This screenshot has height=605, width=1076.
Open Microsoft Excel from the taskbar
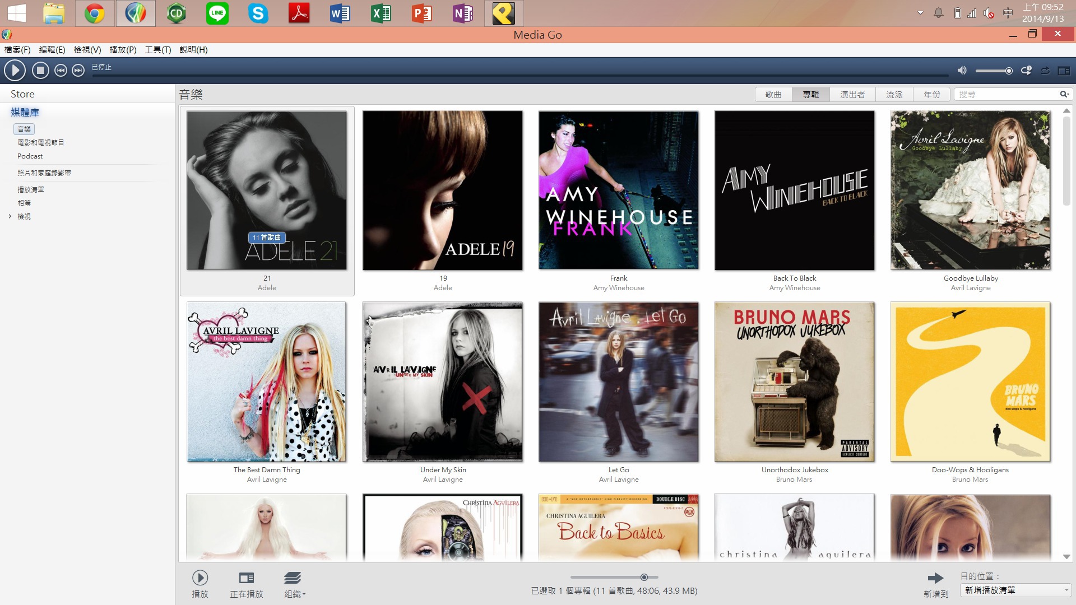click(x=381, y=13)
